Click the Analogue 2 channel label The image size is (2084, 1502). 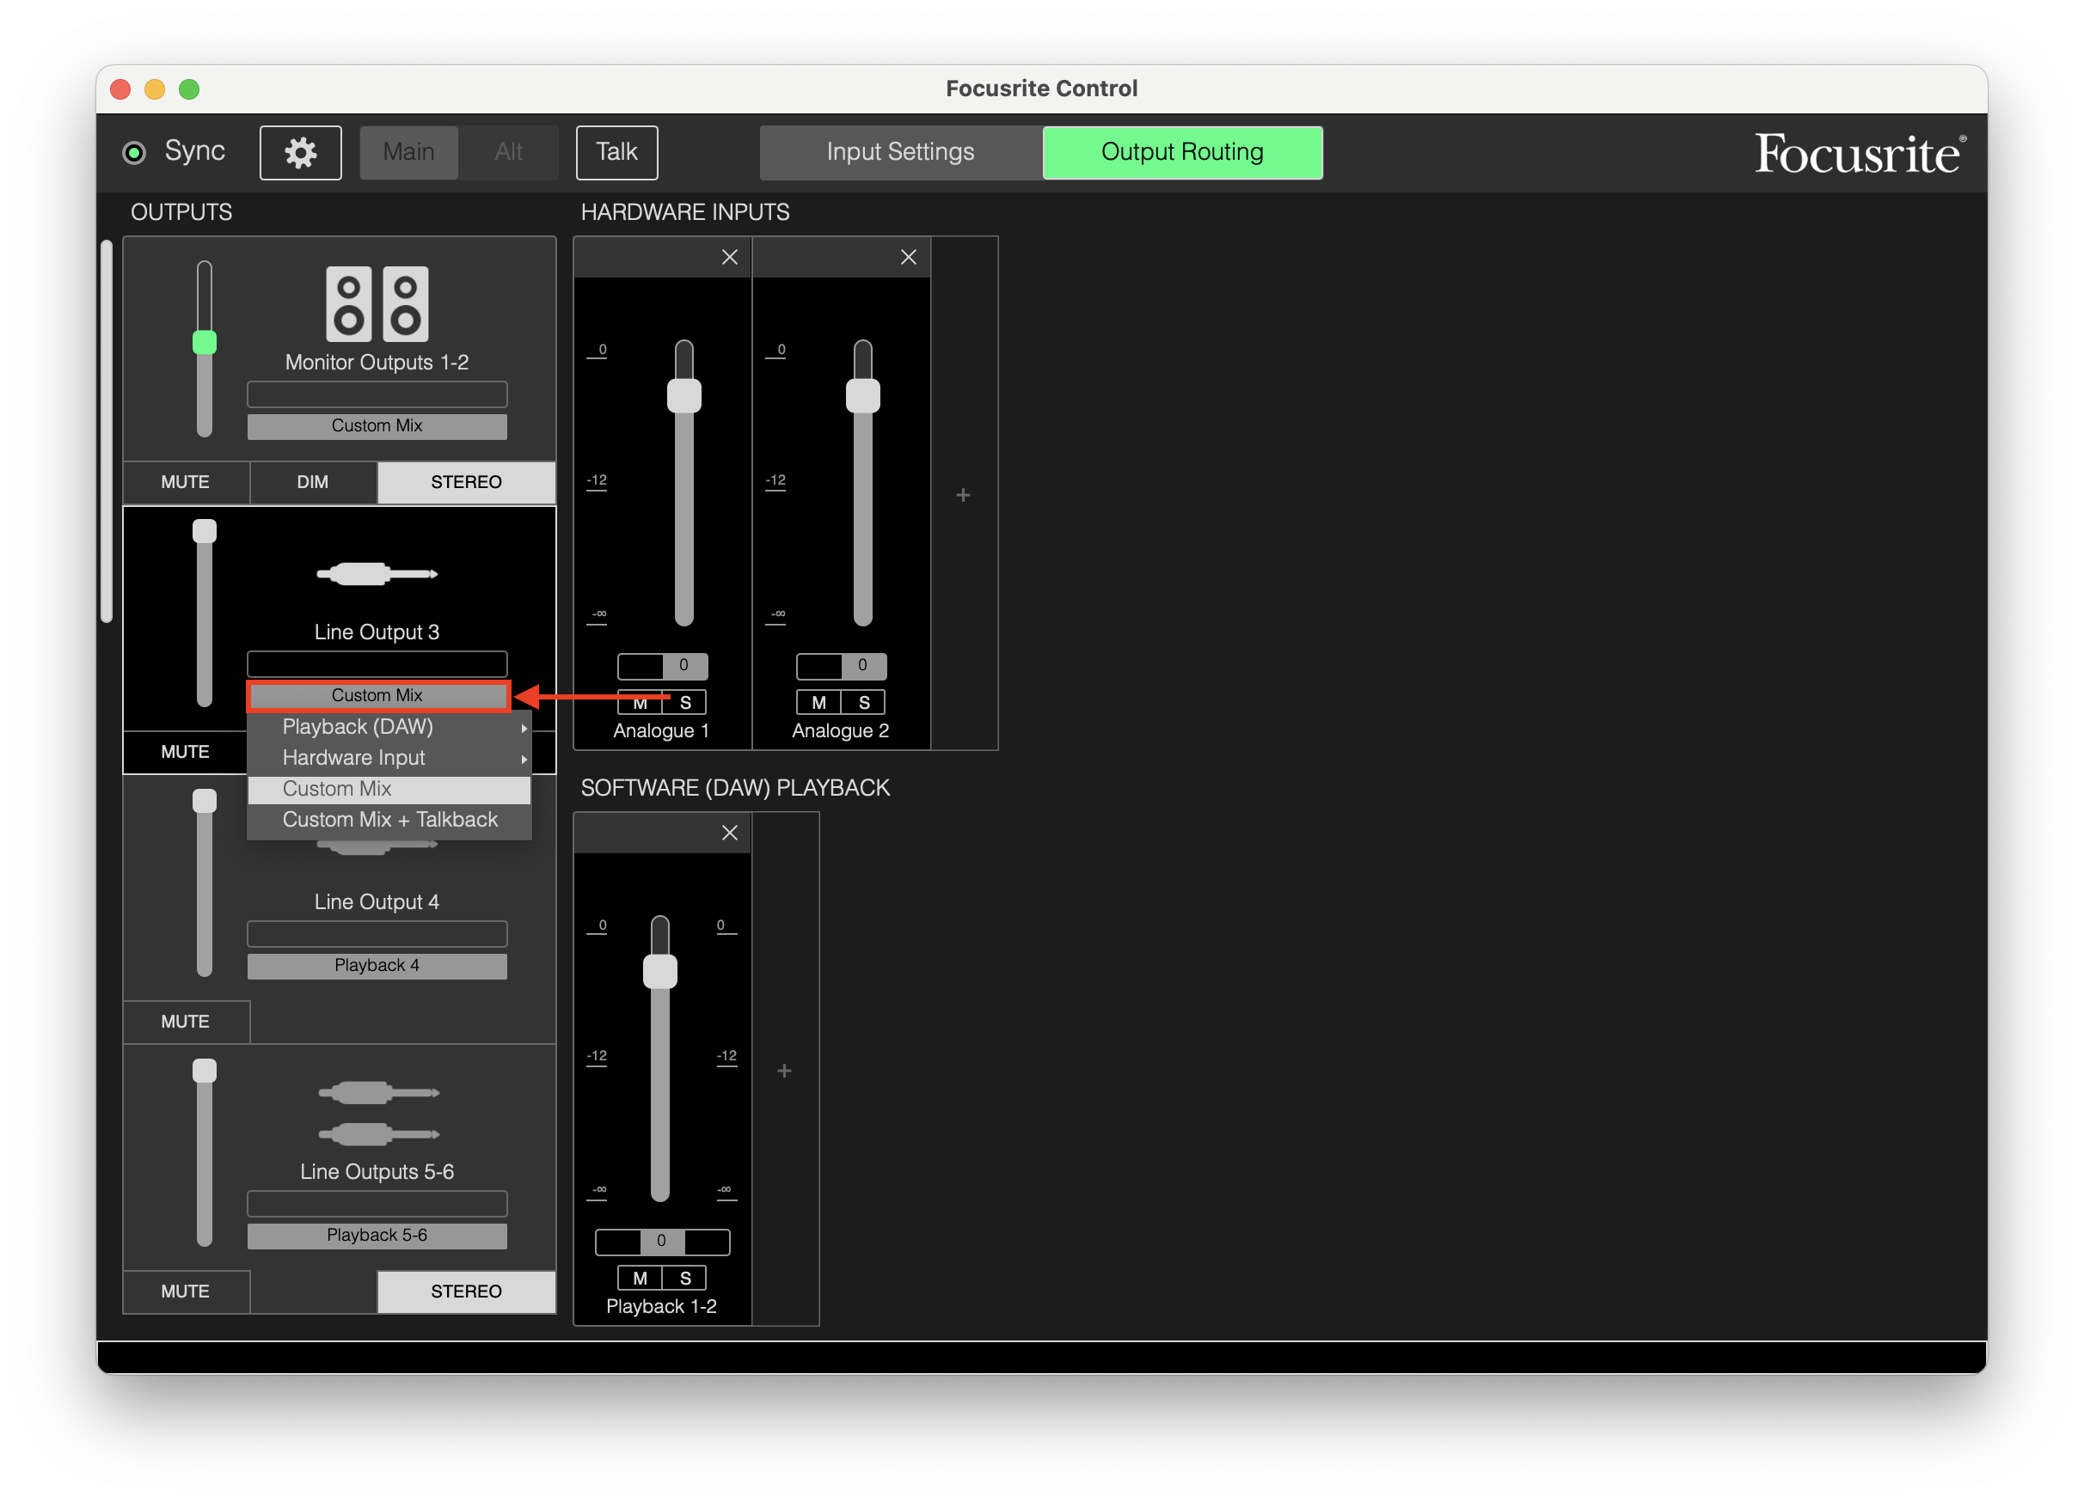tap(841, 730)
